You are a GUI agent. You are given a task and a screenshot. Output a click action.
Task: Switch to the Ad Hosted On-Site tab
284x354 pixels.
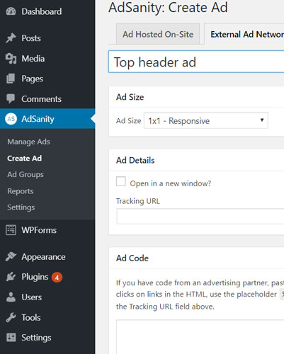(158, 34)
